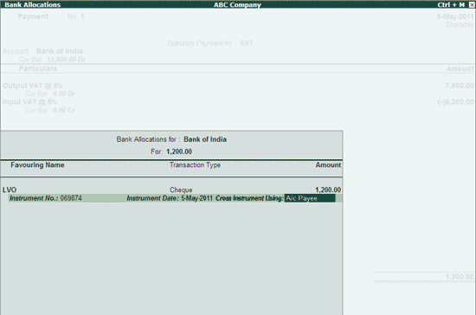Screen dimensions: 476x315
Task: Click the Amount column header in allocations
Action: (x=328, y=164)
